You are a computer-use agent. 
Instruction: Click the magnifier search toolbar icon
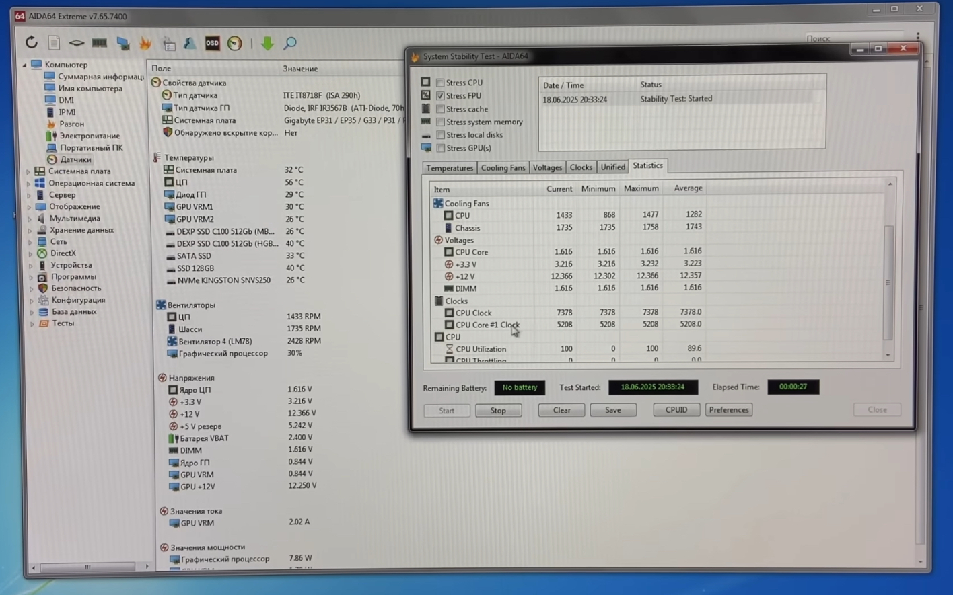[x=290, y=43]
